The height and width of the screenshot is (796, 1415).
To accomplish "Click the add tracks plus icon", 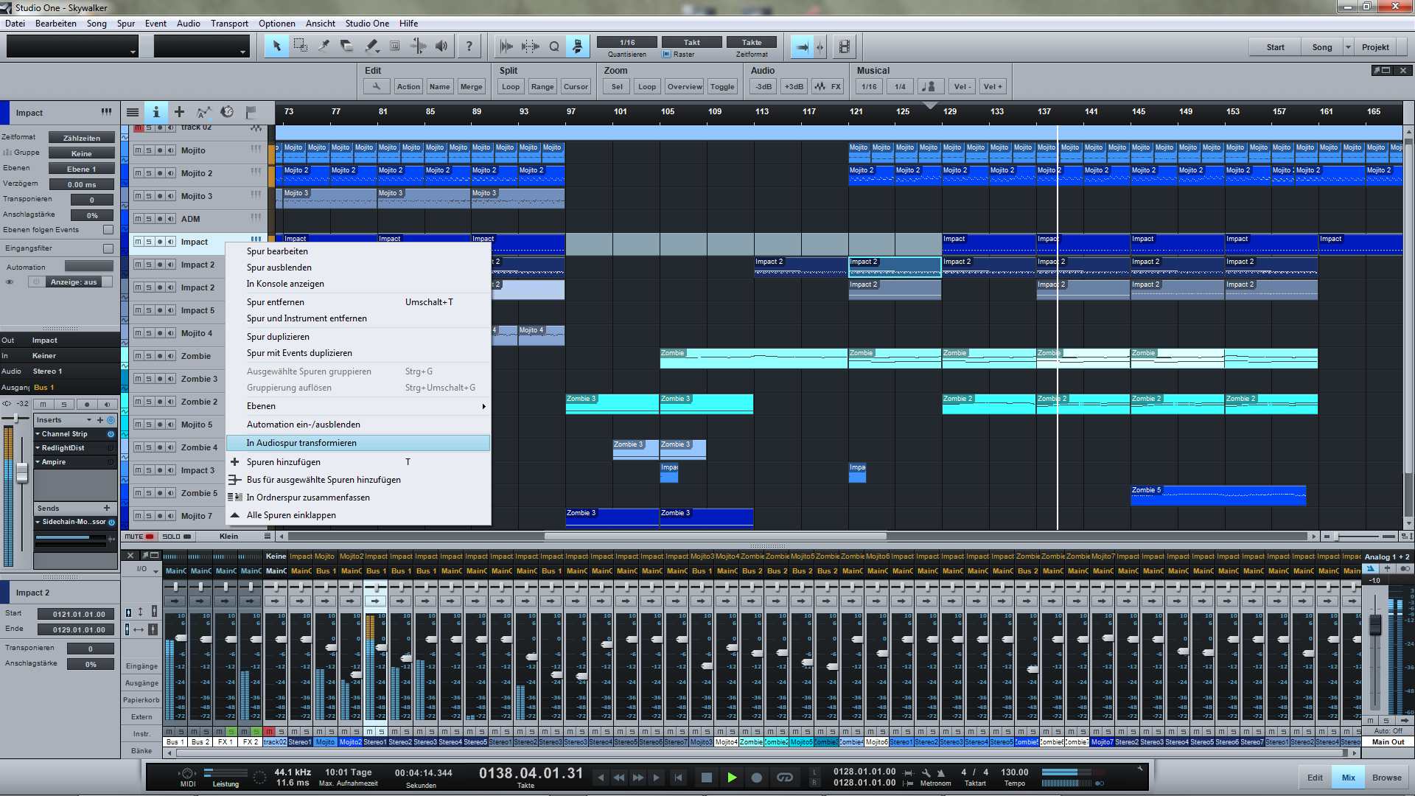I will tap(179, 112).
